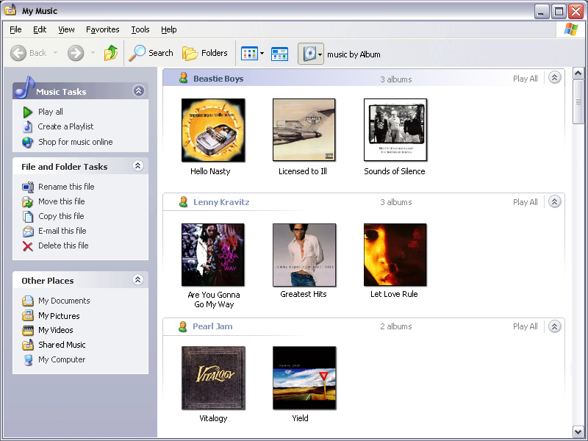This screenshot has height=441, width=588.
Task: Click the red Delete this file icon
Action: [x=27, y=246]
